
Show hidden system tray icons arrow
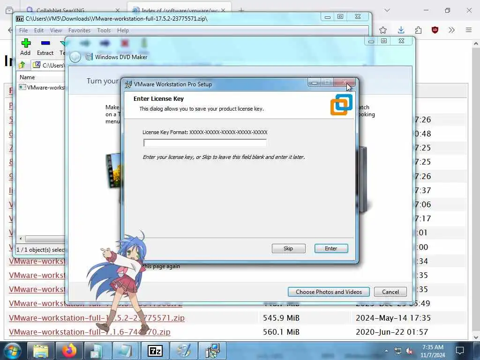point(386,351)
